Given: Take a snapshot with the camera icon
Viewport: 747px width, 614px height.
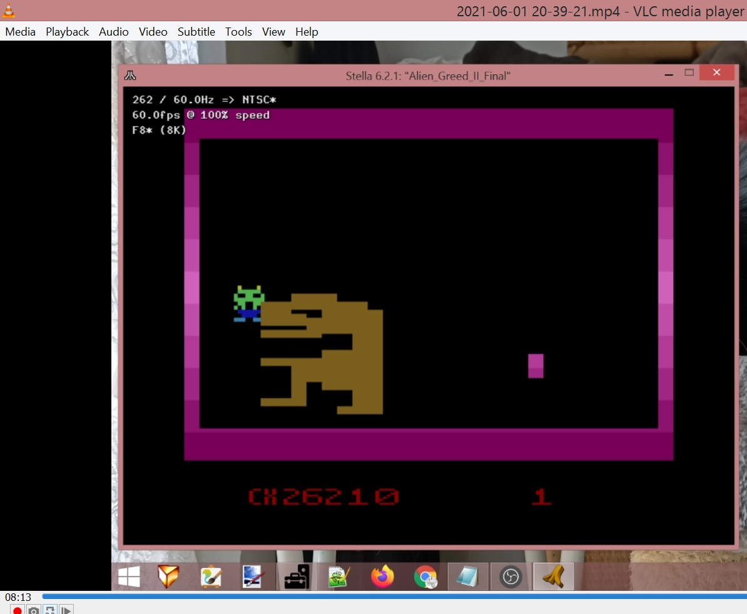Looking at the screenshot, I should [34, 610].
